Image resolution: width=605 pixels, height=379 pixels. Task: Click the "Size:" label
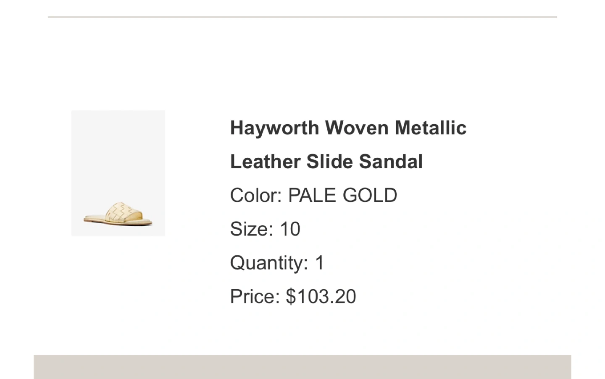(x=251, y=229)
